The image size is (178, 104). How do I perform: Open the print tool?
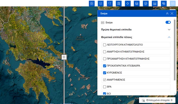(x=146, y=3)
